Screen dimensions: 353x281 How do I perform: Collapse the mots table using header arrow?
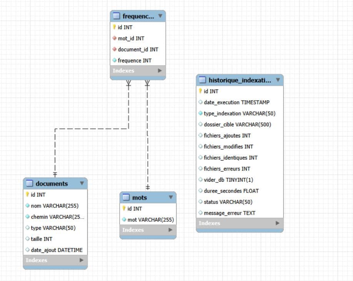(x=171, y=197)
